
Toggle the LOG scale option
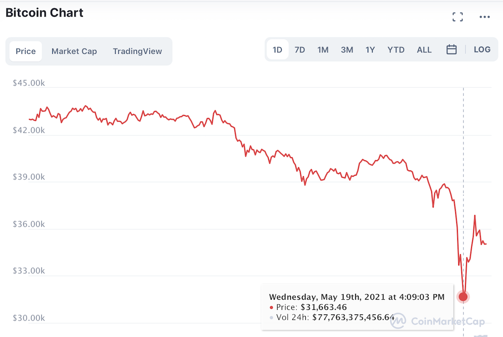[482, 50]
